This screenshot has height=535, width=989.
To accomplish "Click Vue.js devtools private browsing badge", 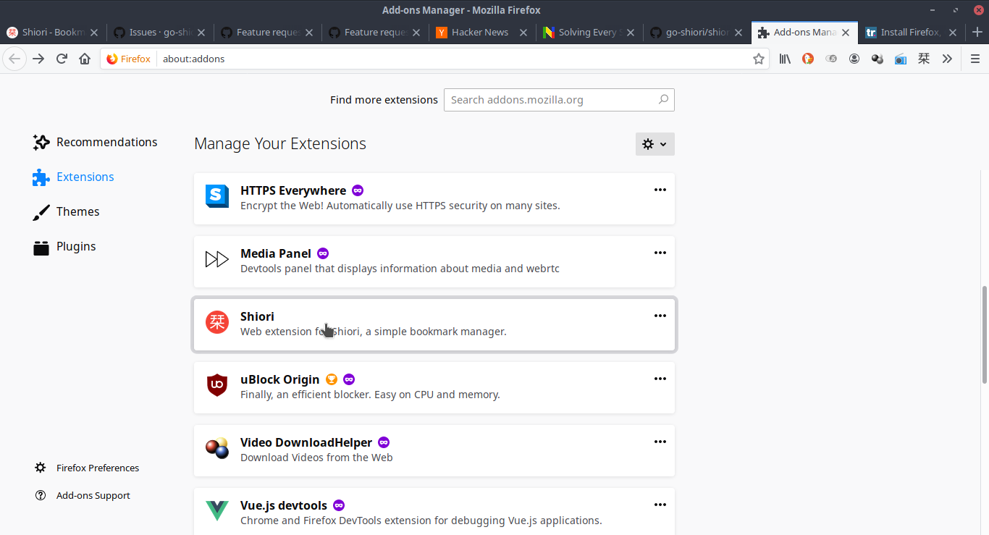I will [x=339, y=505].
